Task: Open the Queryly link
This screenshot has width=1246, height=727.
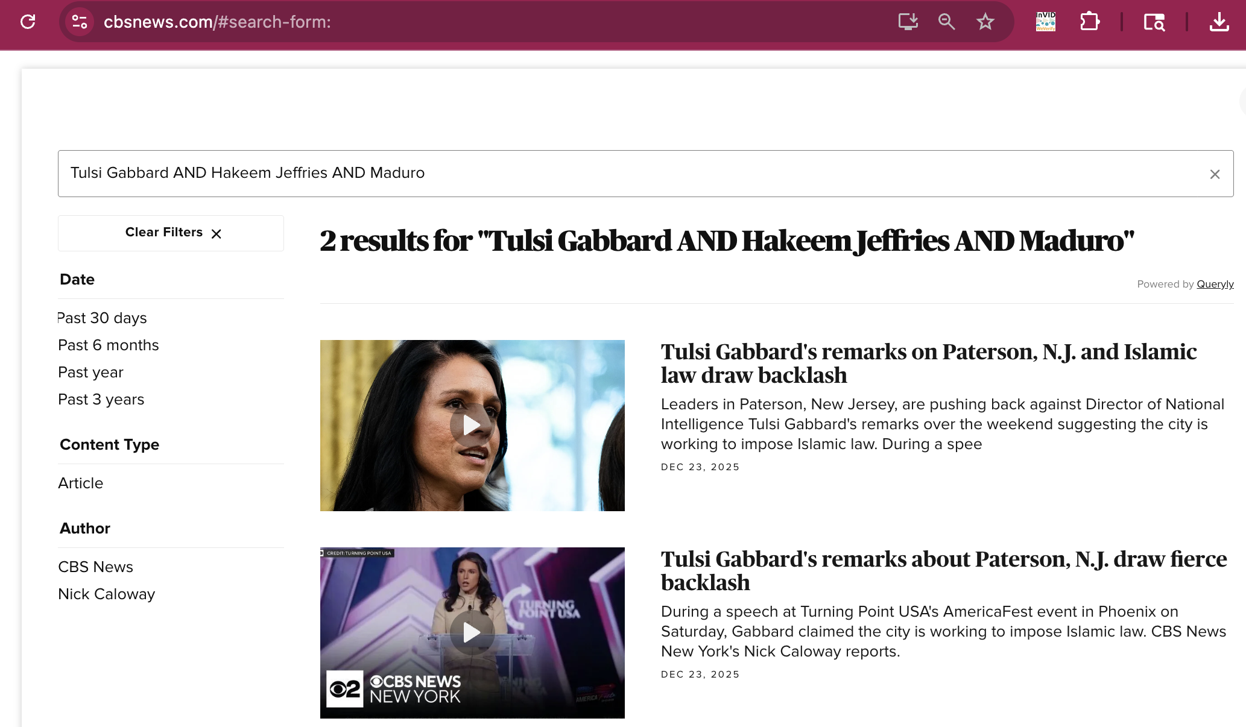Action: [x=1215, y=284]
